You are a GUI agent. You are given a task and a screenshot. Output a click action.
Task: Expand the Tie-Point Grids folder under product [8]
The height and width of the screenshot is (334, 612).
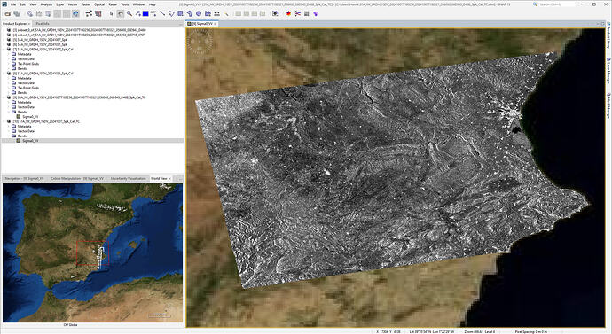pos(9,88)
